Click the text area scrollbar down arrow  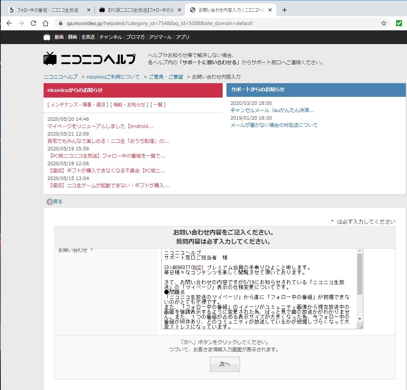[360, 319]
